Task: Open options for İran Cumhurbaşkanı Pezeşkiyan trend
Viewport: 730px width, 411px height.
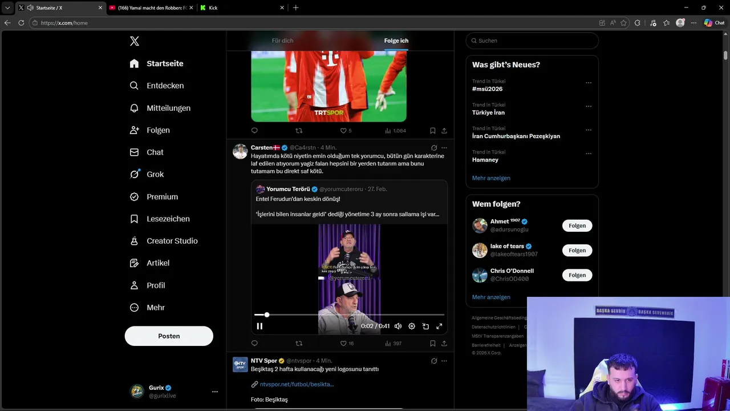Action: 589,130
